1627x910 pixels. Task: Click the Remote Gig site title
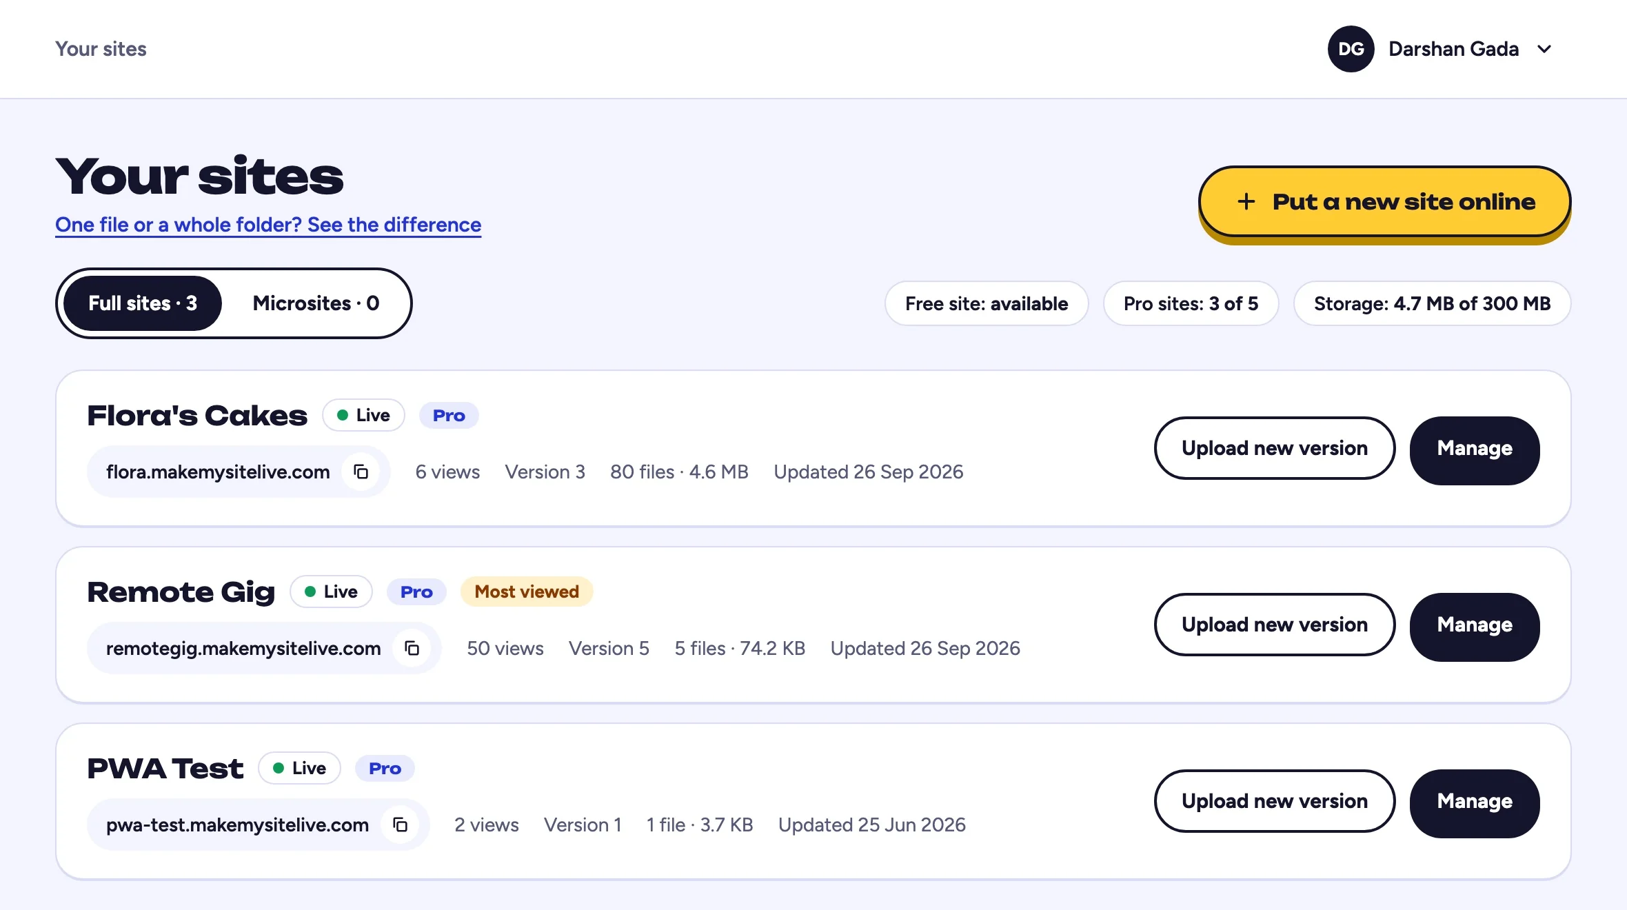tap(181, 592)
